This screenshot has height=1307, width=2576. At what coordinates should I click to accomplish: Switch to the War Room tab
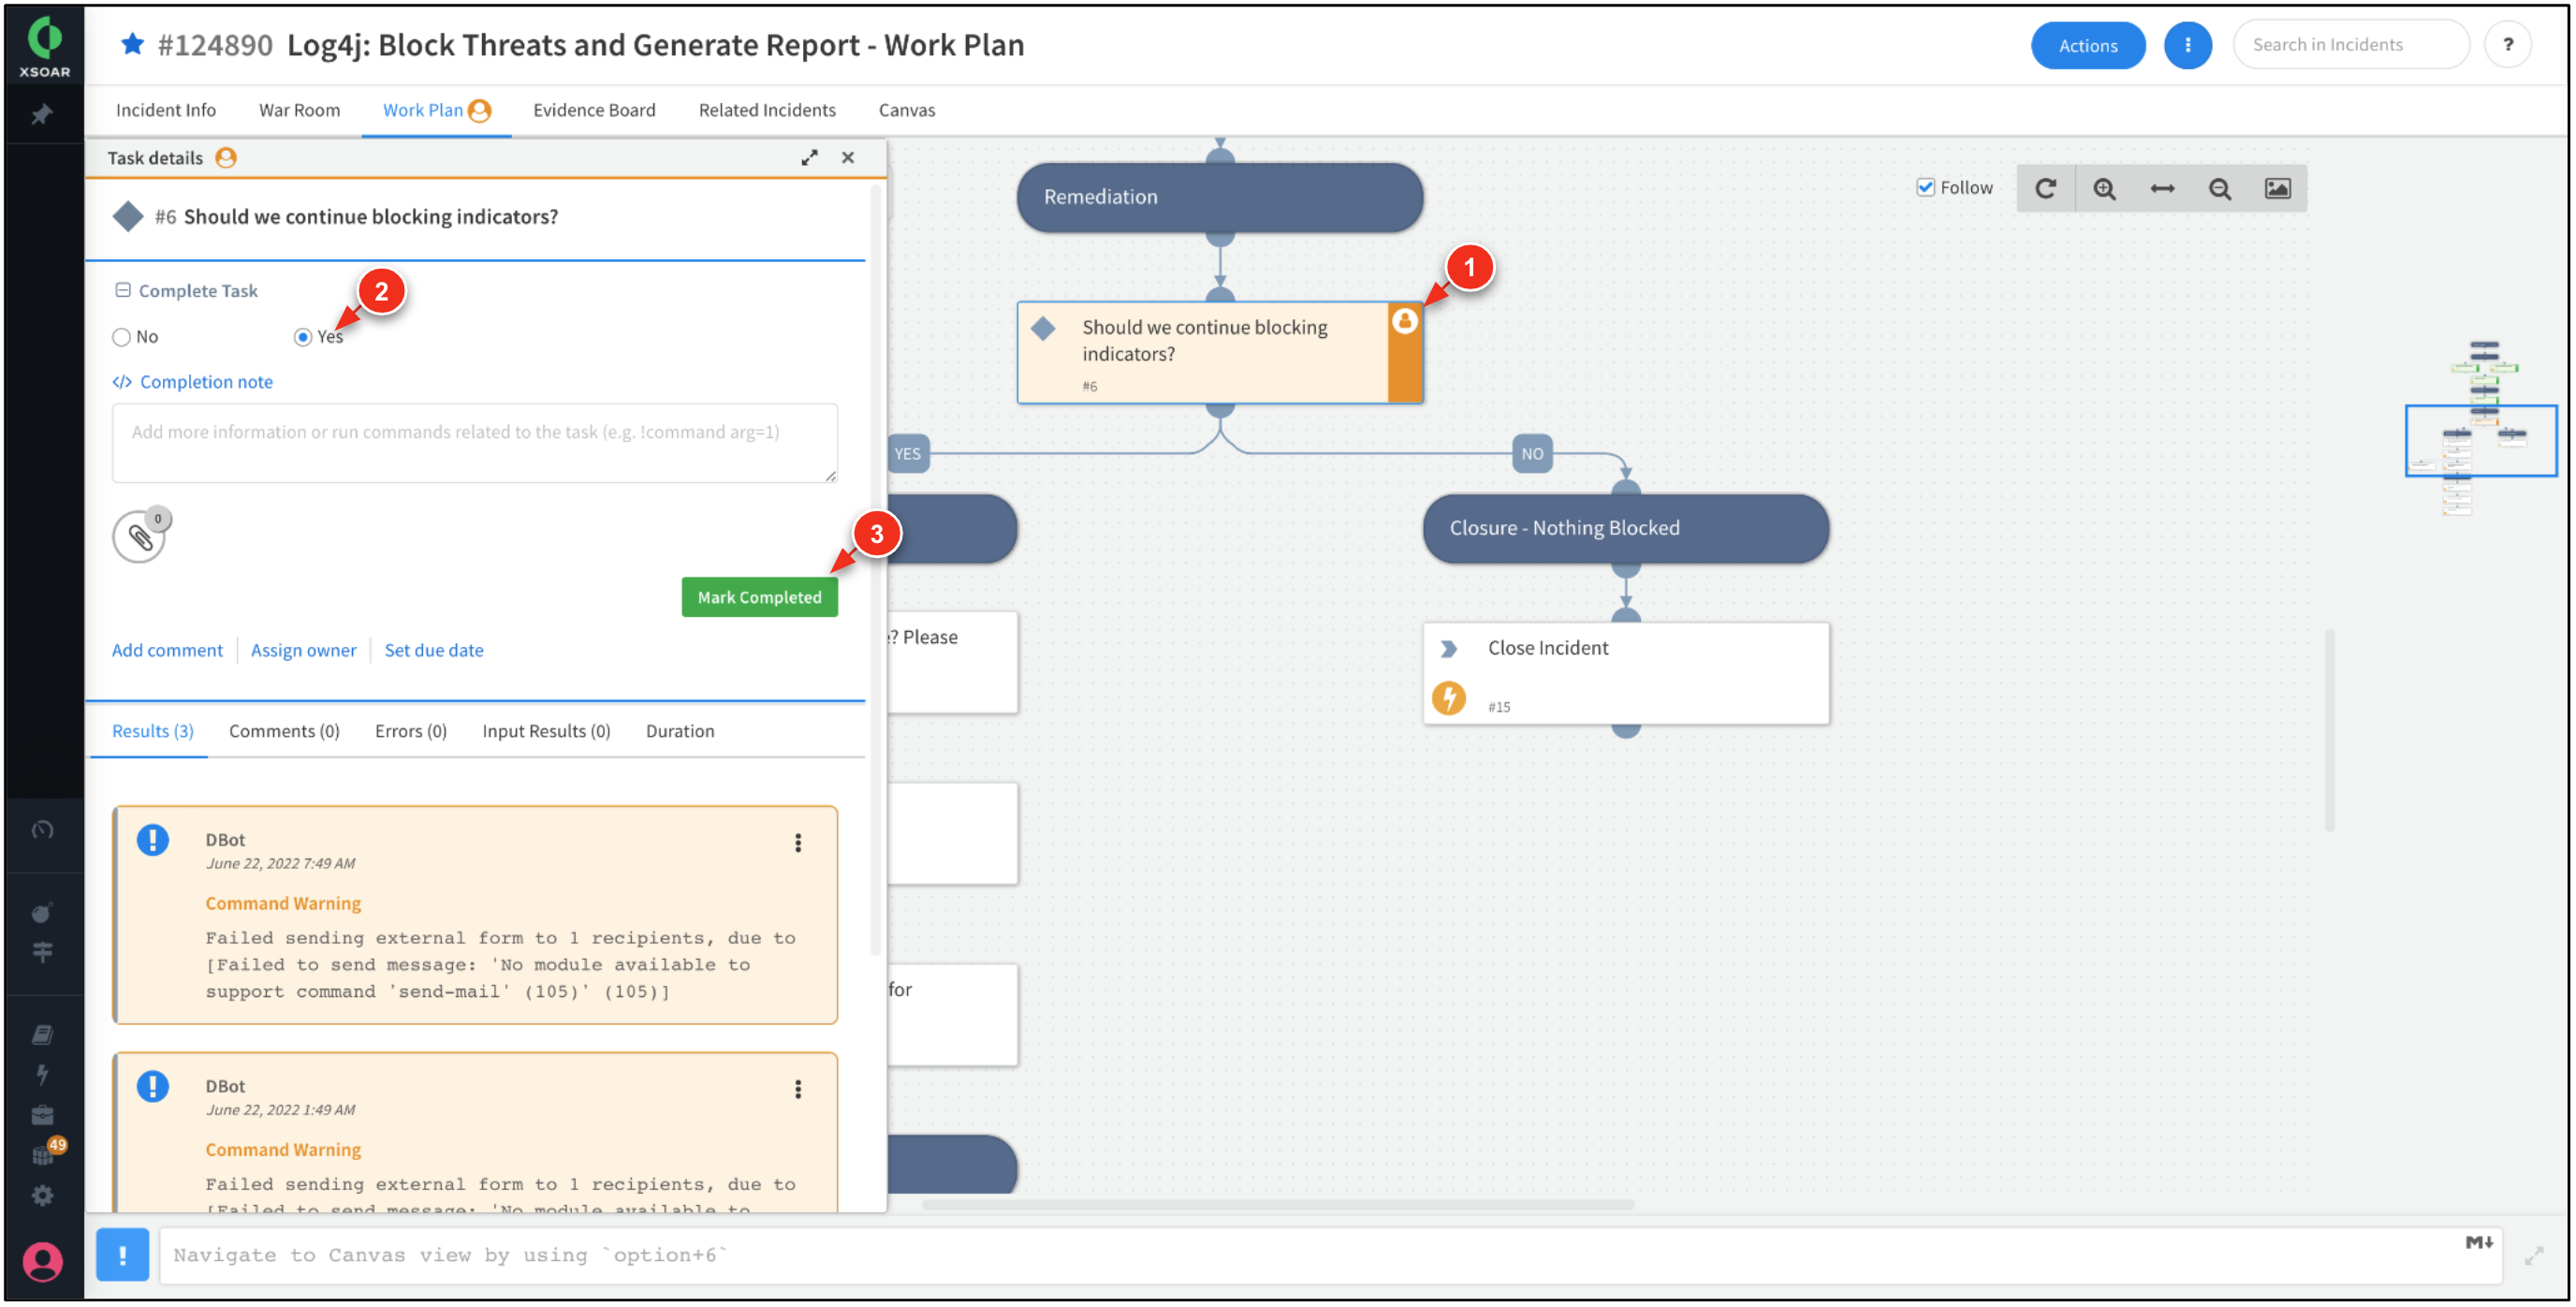(x=299, y=110)
